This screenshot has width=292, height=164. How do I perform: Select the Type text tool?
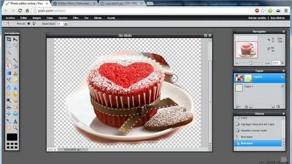click(x=15, y=122)
